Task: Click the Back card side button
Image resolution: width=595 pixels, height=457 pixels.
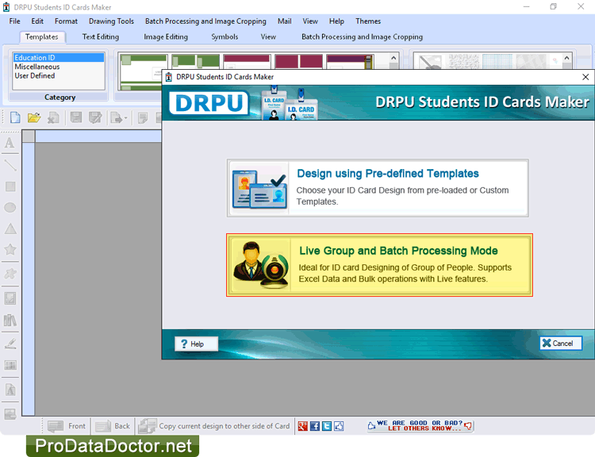Action: coord(113,426)
